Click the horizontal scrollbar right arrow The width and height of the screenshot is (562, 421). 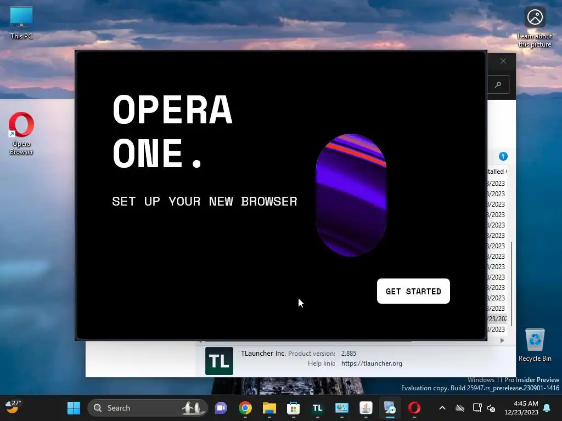coord(502,340)
